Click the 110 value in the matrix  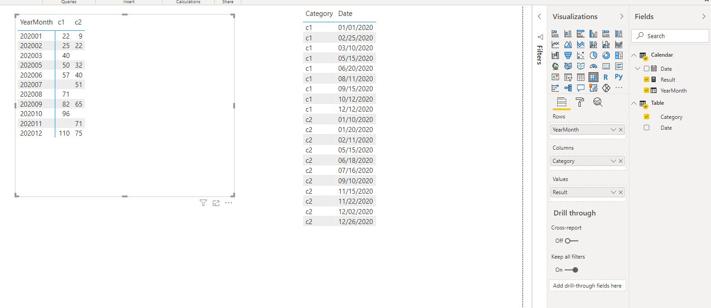coord(64,133)
